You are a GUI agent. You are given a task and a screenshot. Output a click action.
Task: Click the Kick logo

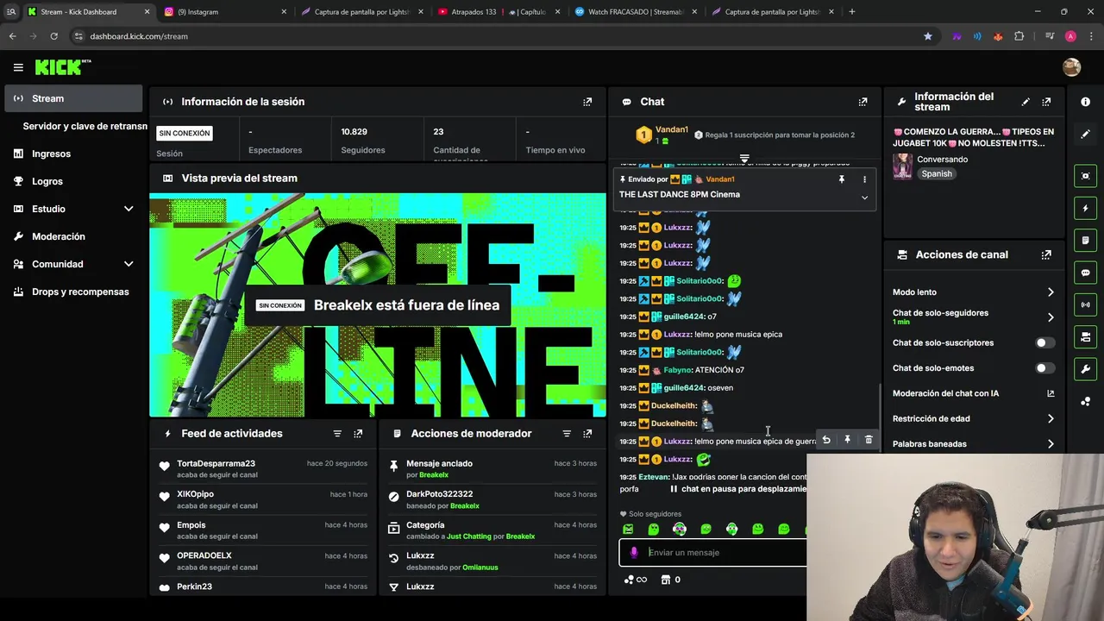tap(63, 67)
